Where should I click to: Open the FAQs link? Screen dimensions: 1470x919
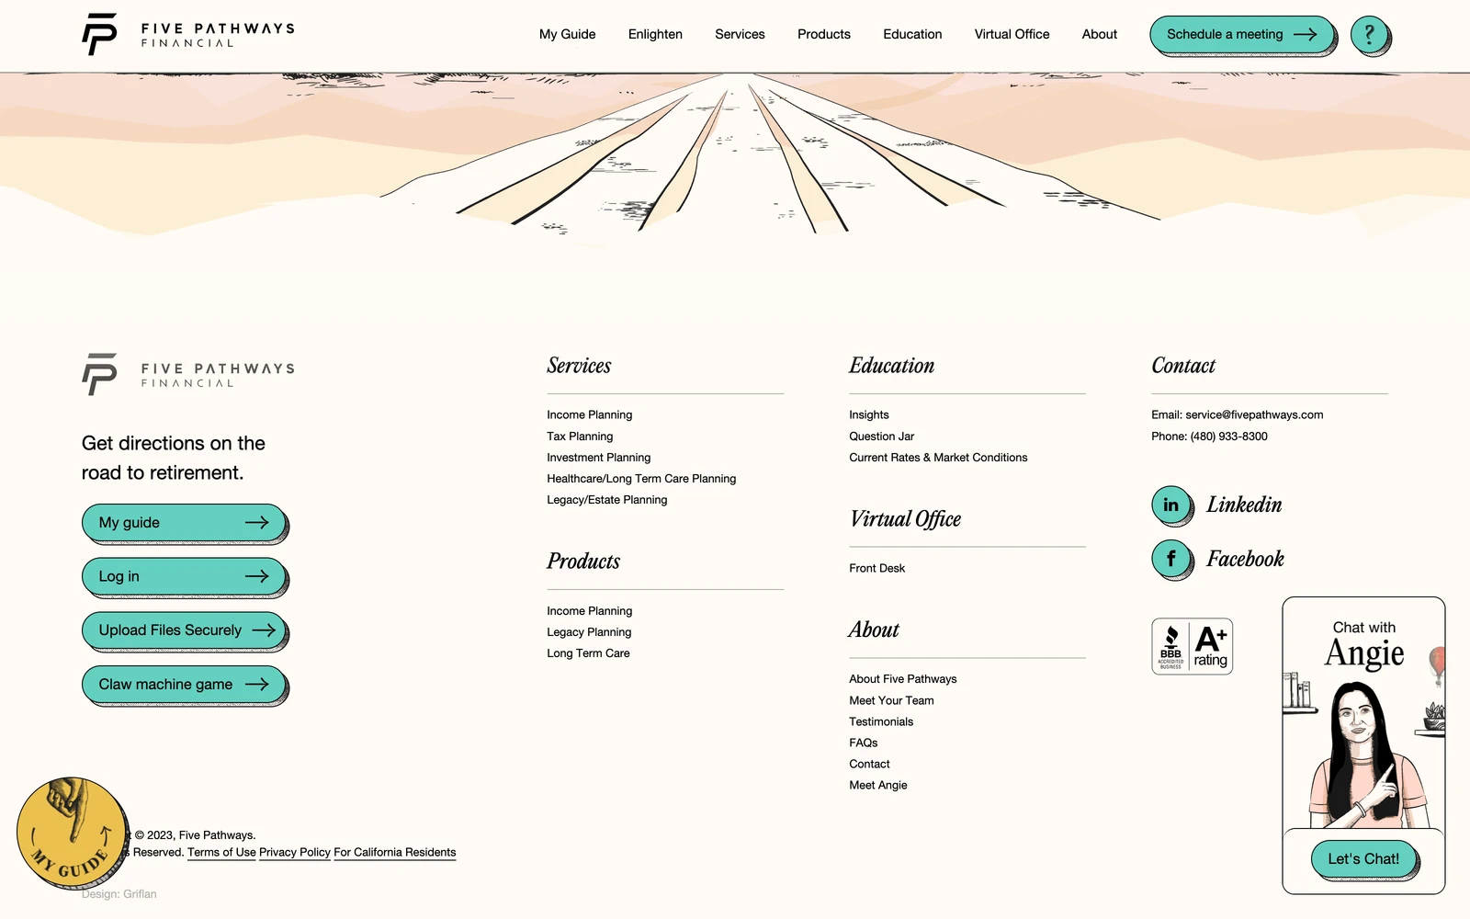tap(863, 743)
